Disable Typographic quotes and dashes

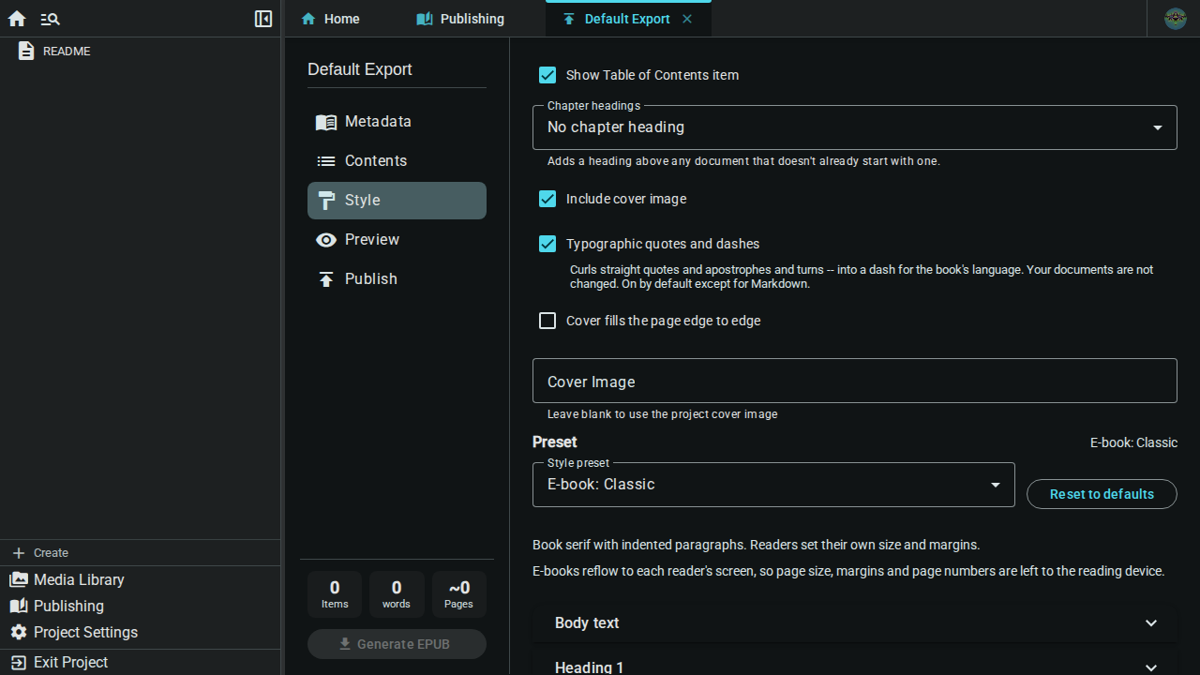coord(547,244)
